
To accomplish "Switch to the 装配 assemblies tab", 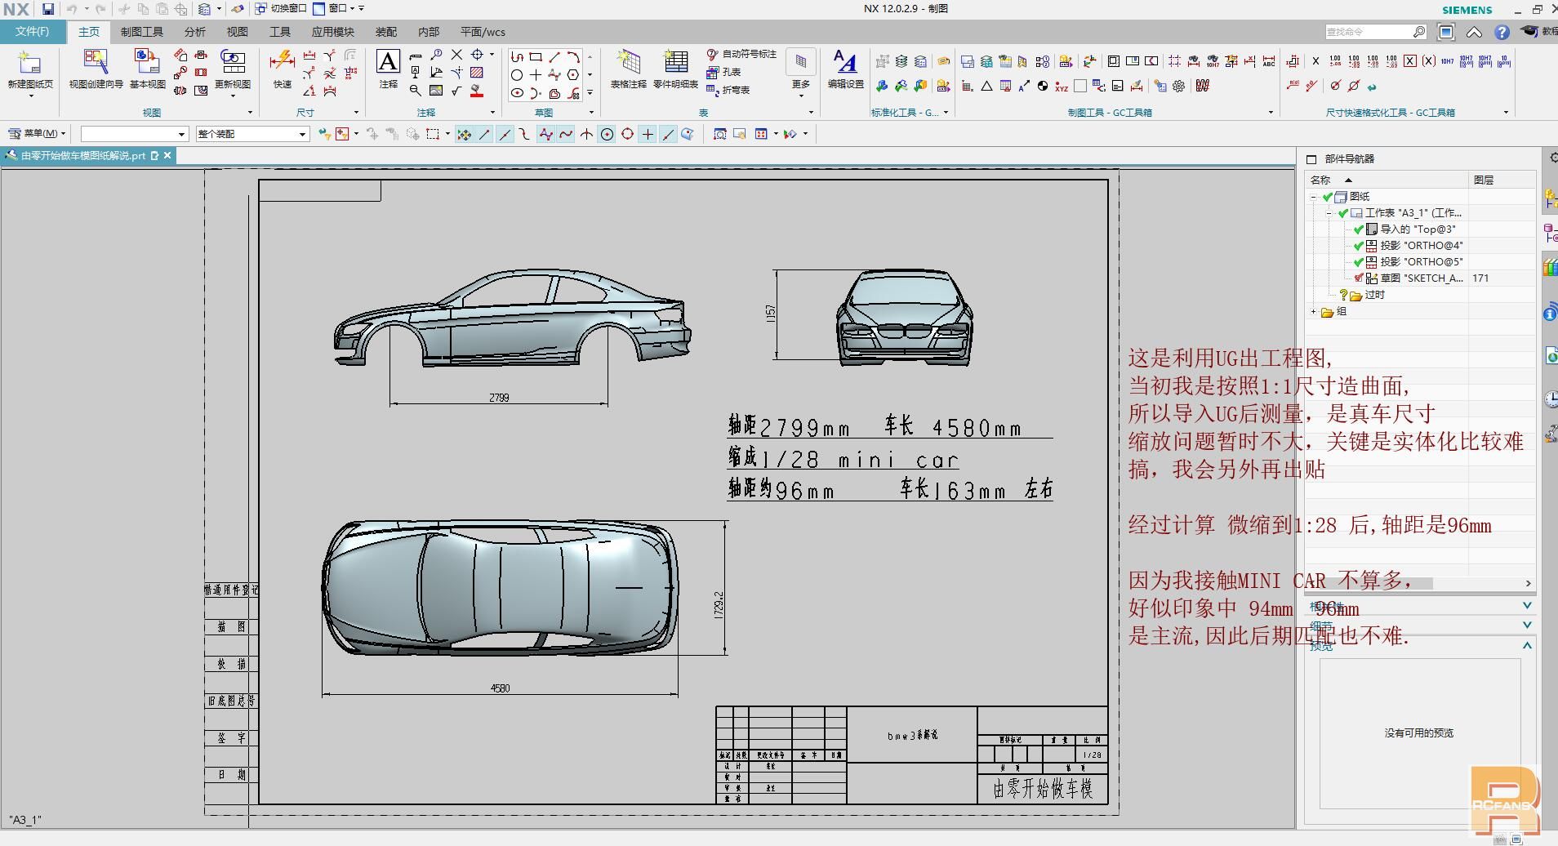I will pyautogui.click(x=386, y=32).
